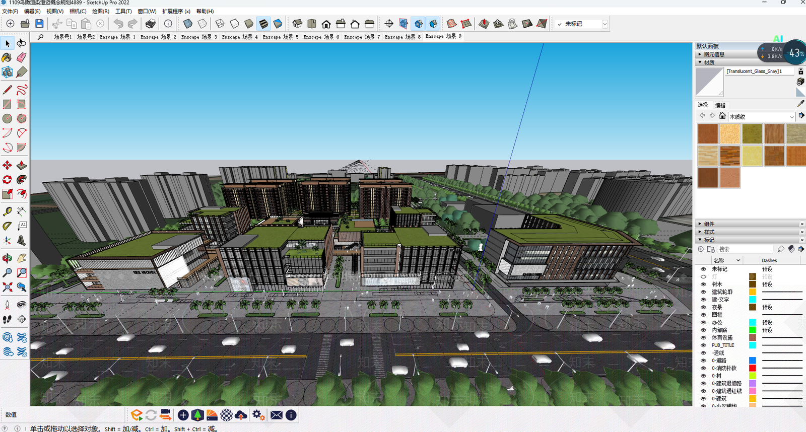Open Enscape settings gear icon

tap(258, 415)
